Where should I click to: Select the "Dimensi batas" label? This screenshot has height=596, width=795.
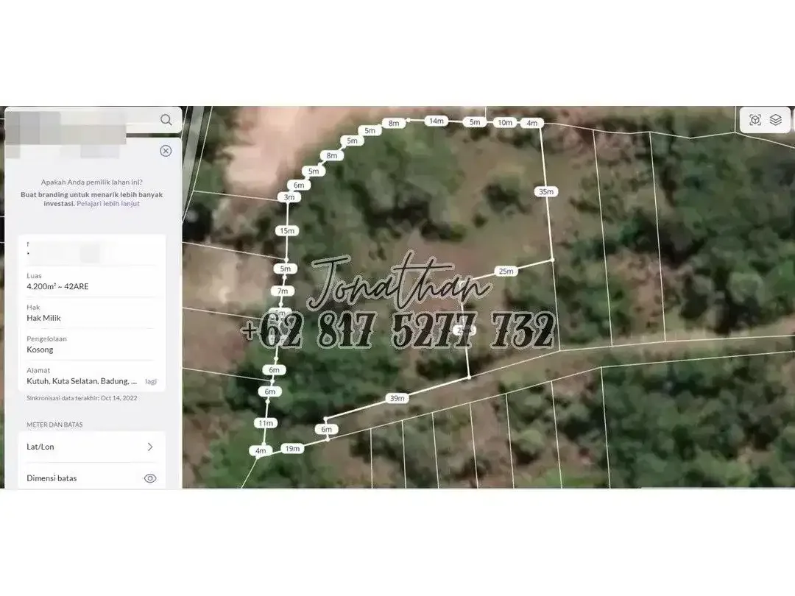(52, 478)
